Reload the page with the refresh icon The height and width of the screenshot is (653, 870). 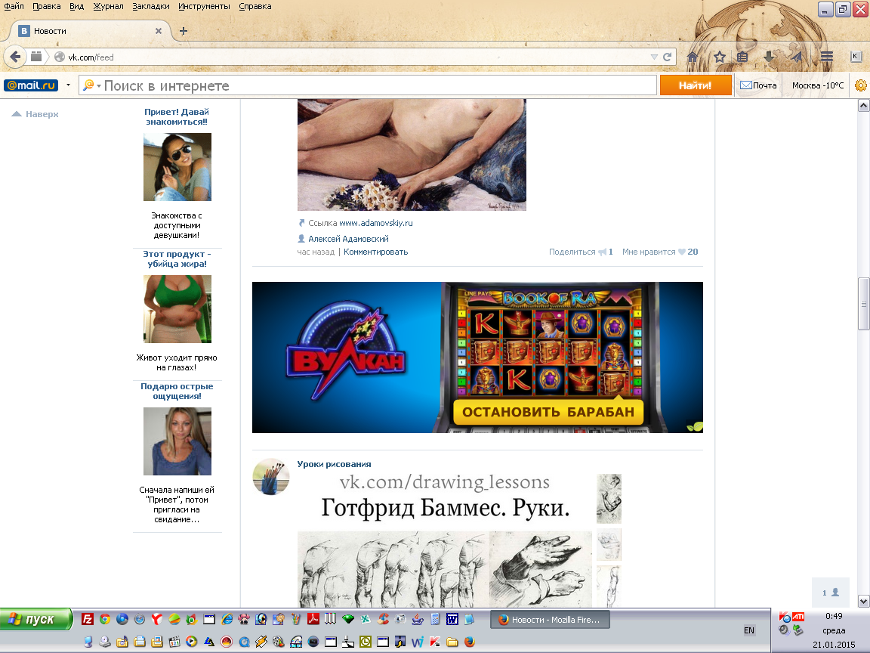pyautogui.click(x=668, y=57)
